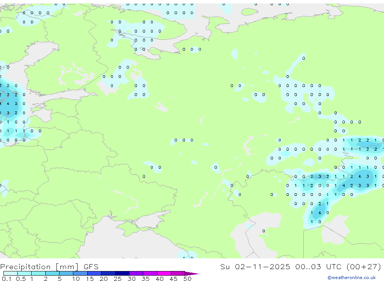Click the above-50 mm arrow tip of legend
384x281 pixels.
(x=192, y=273)
